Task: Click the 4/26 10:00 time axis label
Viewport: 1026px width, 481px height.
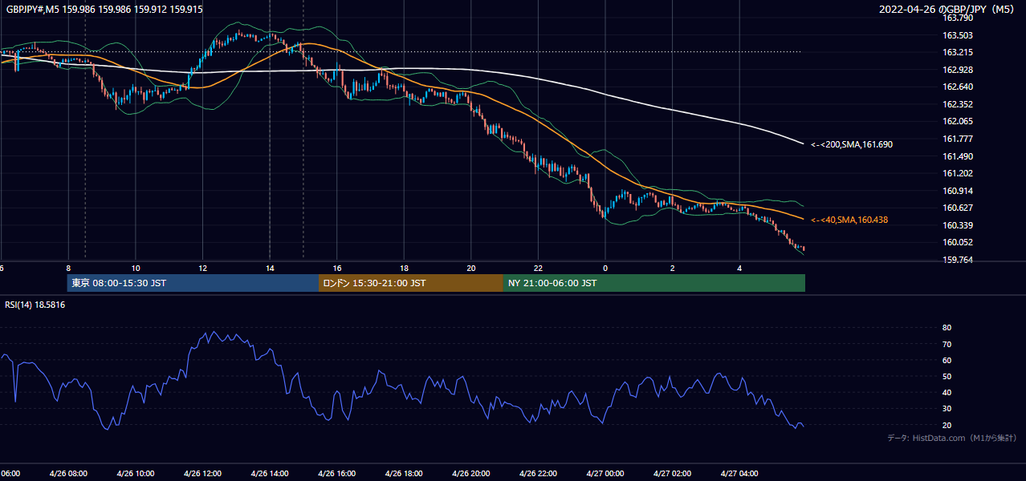Action: 136,473
